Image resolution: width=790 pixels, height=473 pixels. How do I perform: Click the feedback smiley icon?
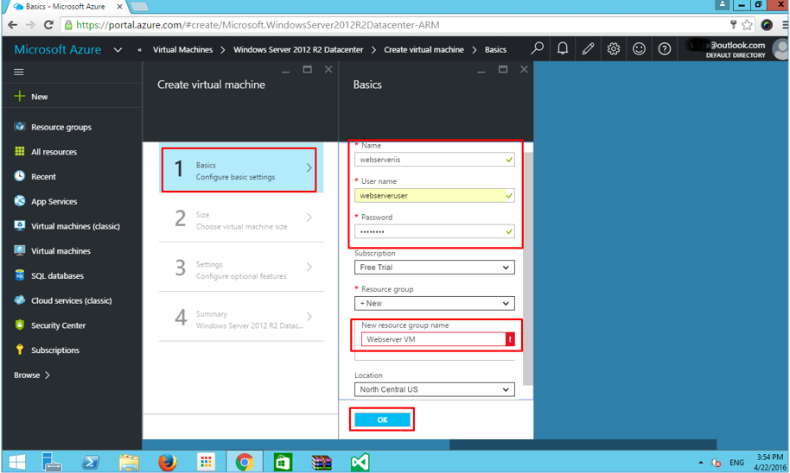point(639,49)
